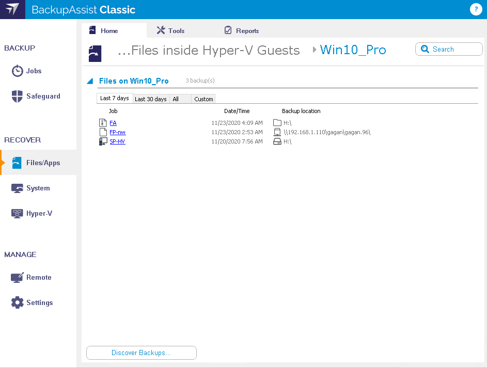Click the Home tab document icon
The height and width of the screenshot is (368, 487).
(92, 30)
